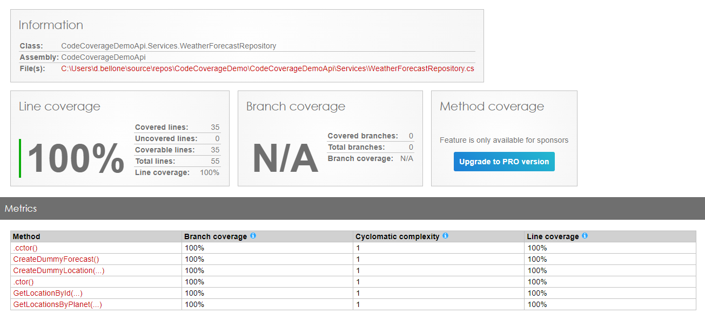Click the Branch coverage info icon
Image resolution: width=705 pixels, height=321 pixels.
253,236
